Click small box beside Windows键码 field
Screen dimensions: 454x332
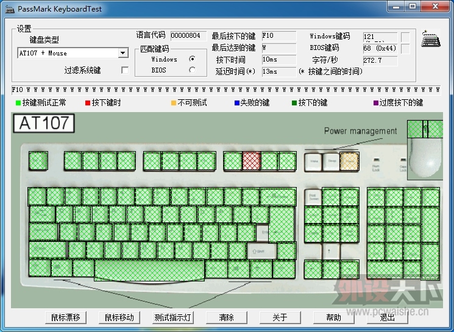(405, 37)
